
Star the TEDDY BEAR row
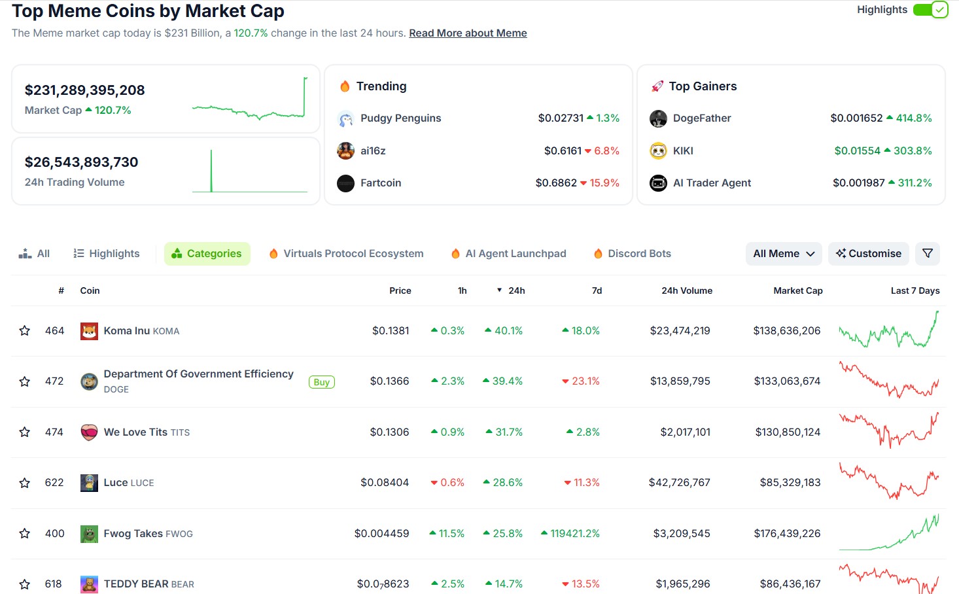[x=25, y=584]
